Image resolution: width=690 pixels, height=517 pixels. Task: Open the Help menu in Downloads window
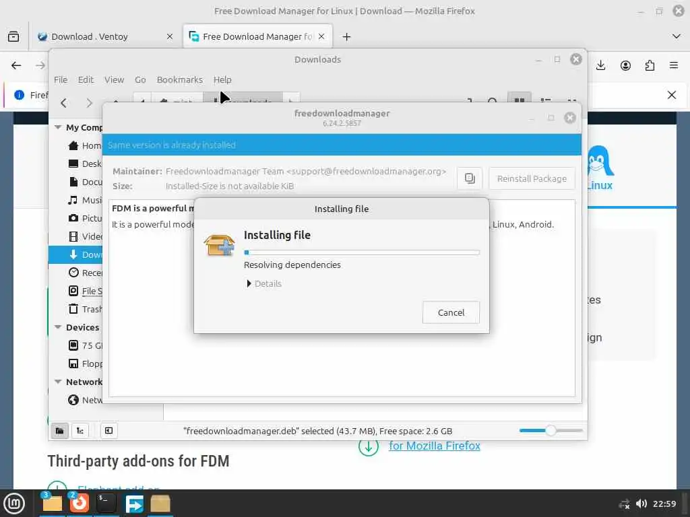coord(222,79)
